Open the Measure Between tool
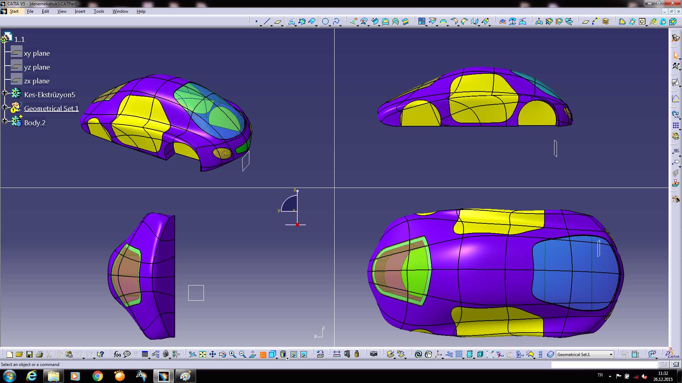 pyautogui.click(x=337, y=354)
